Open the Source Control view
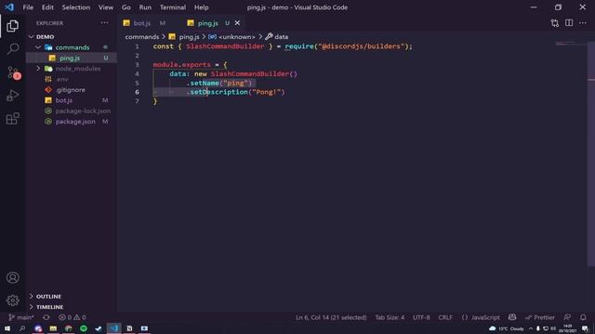The width and height of the screenshot is (595, 334). coord(13,72)
